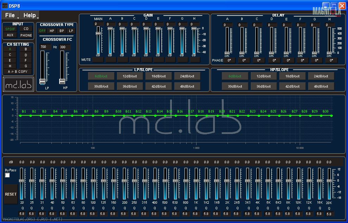This screenshot has height=223, width=348.
Task: Click the RESET button
Action: coord(11,194)
